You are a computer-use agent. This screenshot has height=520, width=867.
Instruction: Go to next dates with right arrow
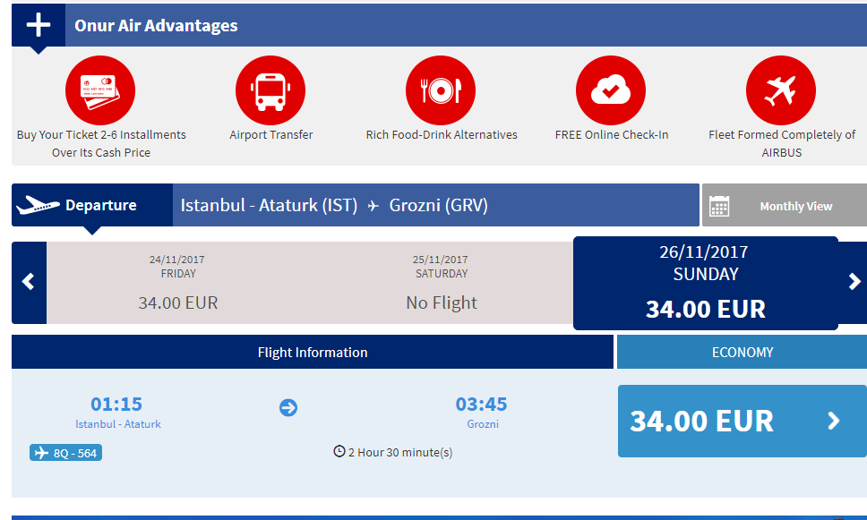(x=854, y=283)
